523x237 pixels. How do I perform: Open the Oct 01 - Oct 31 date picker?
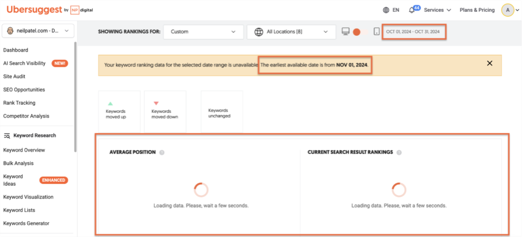coord(413,32)
